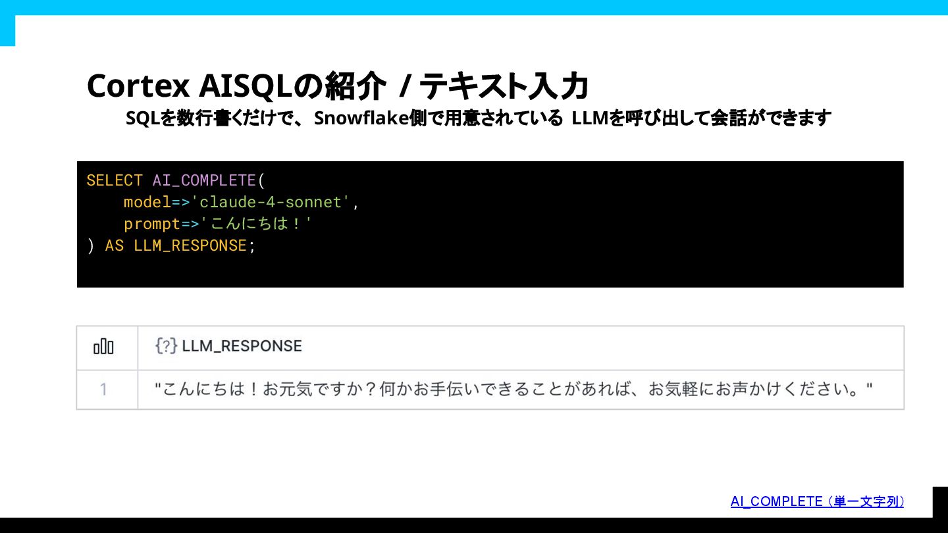Click the model=>'claude-4-sonnet' code line
Image resolution: width=948 pixels, height=533 pixels.
pos(241,202)
